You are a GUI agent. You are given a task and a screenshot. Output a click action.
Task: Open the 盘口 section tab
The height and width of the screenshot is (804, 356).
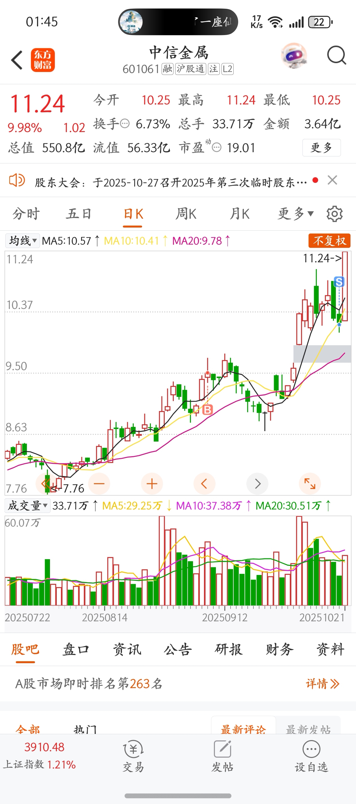pyautogui.click(x=76, y=650)
